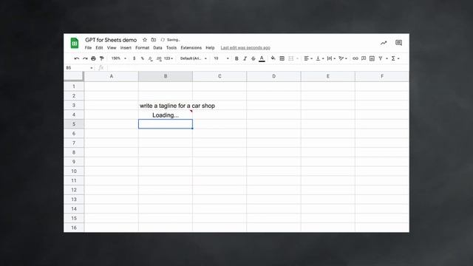The image size is (473, 266).
Task: Open the text color picker
Action: tap(262, 58)
